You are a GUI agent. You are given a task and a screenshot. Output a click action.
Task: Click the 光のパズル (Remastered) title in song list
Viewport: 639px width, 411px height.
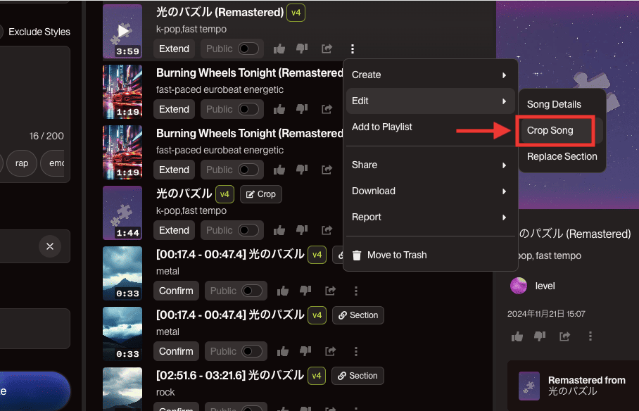[x=220, y=13]
